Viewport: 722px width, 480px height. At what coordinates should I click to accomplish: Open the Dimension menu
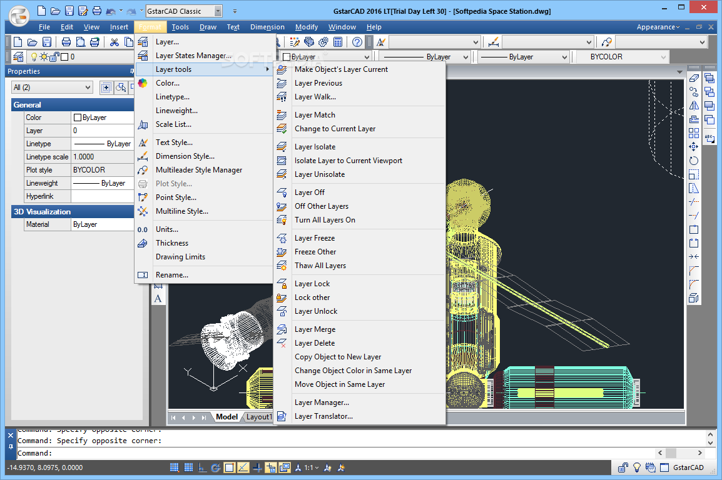(267, 27)
